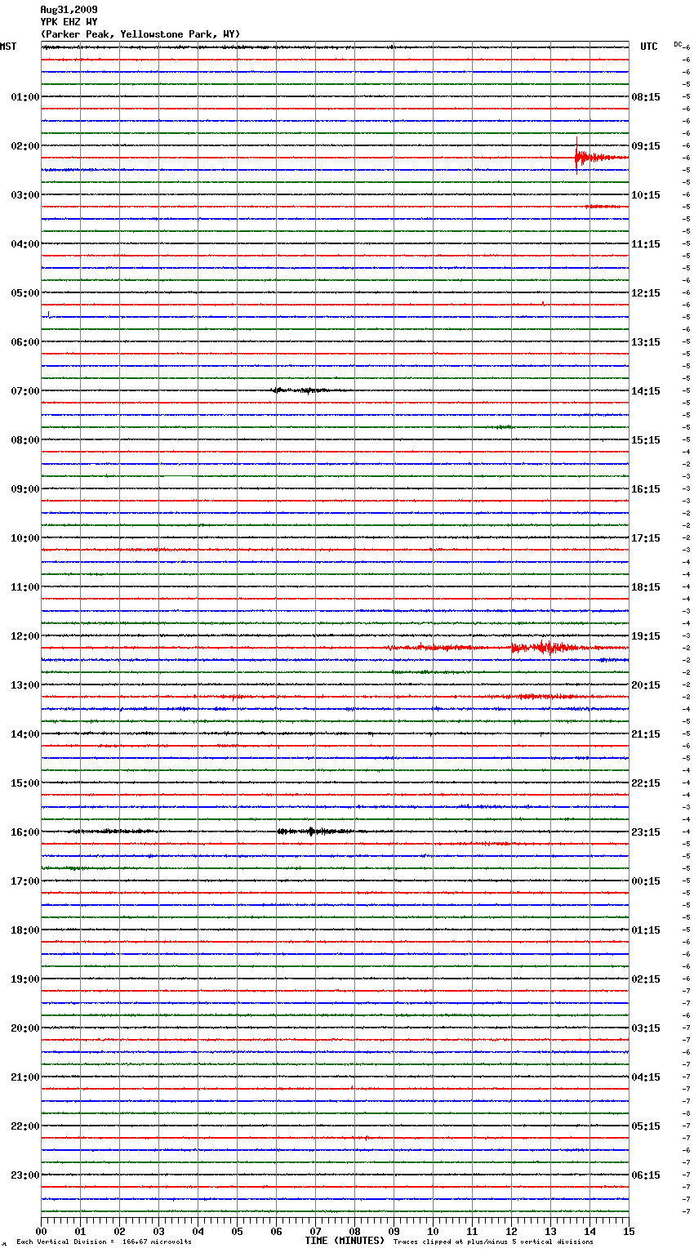Click the '08:00' MST time label
The width and height of the screenshot is (694, 1253).
25,440
